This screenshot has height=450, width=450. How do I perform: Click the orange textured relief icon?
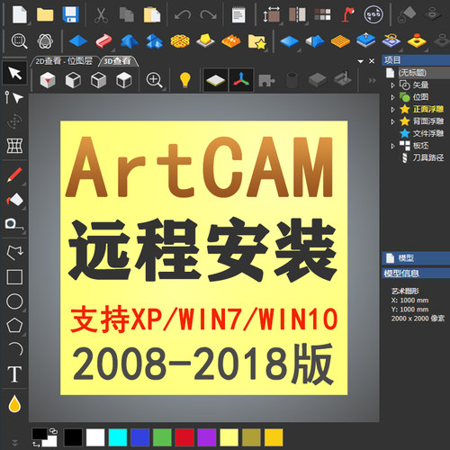[231, 40]
